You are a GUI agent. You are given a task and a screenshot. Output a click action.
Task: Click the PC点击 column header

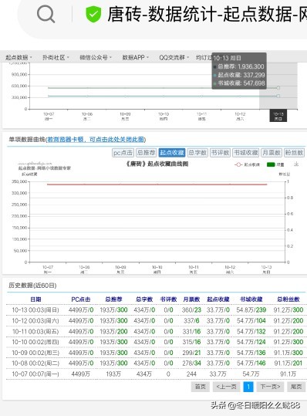tap(81, 299)
